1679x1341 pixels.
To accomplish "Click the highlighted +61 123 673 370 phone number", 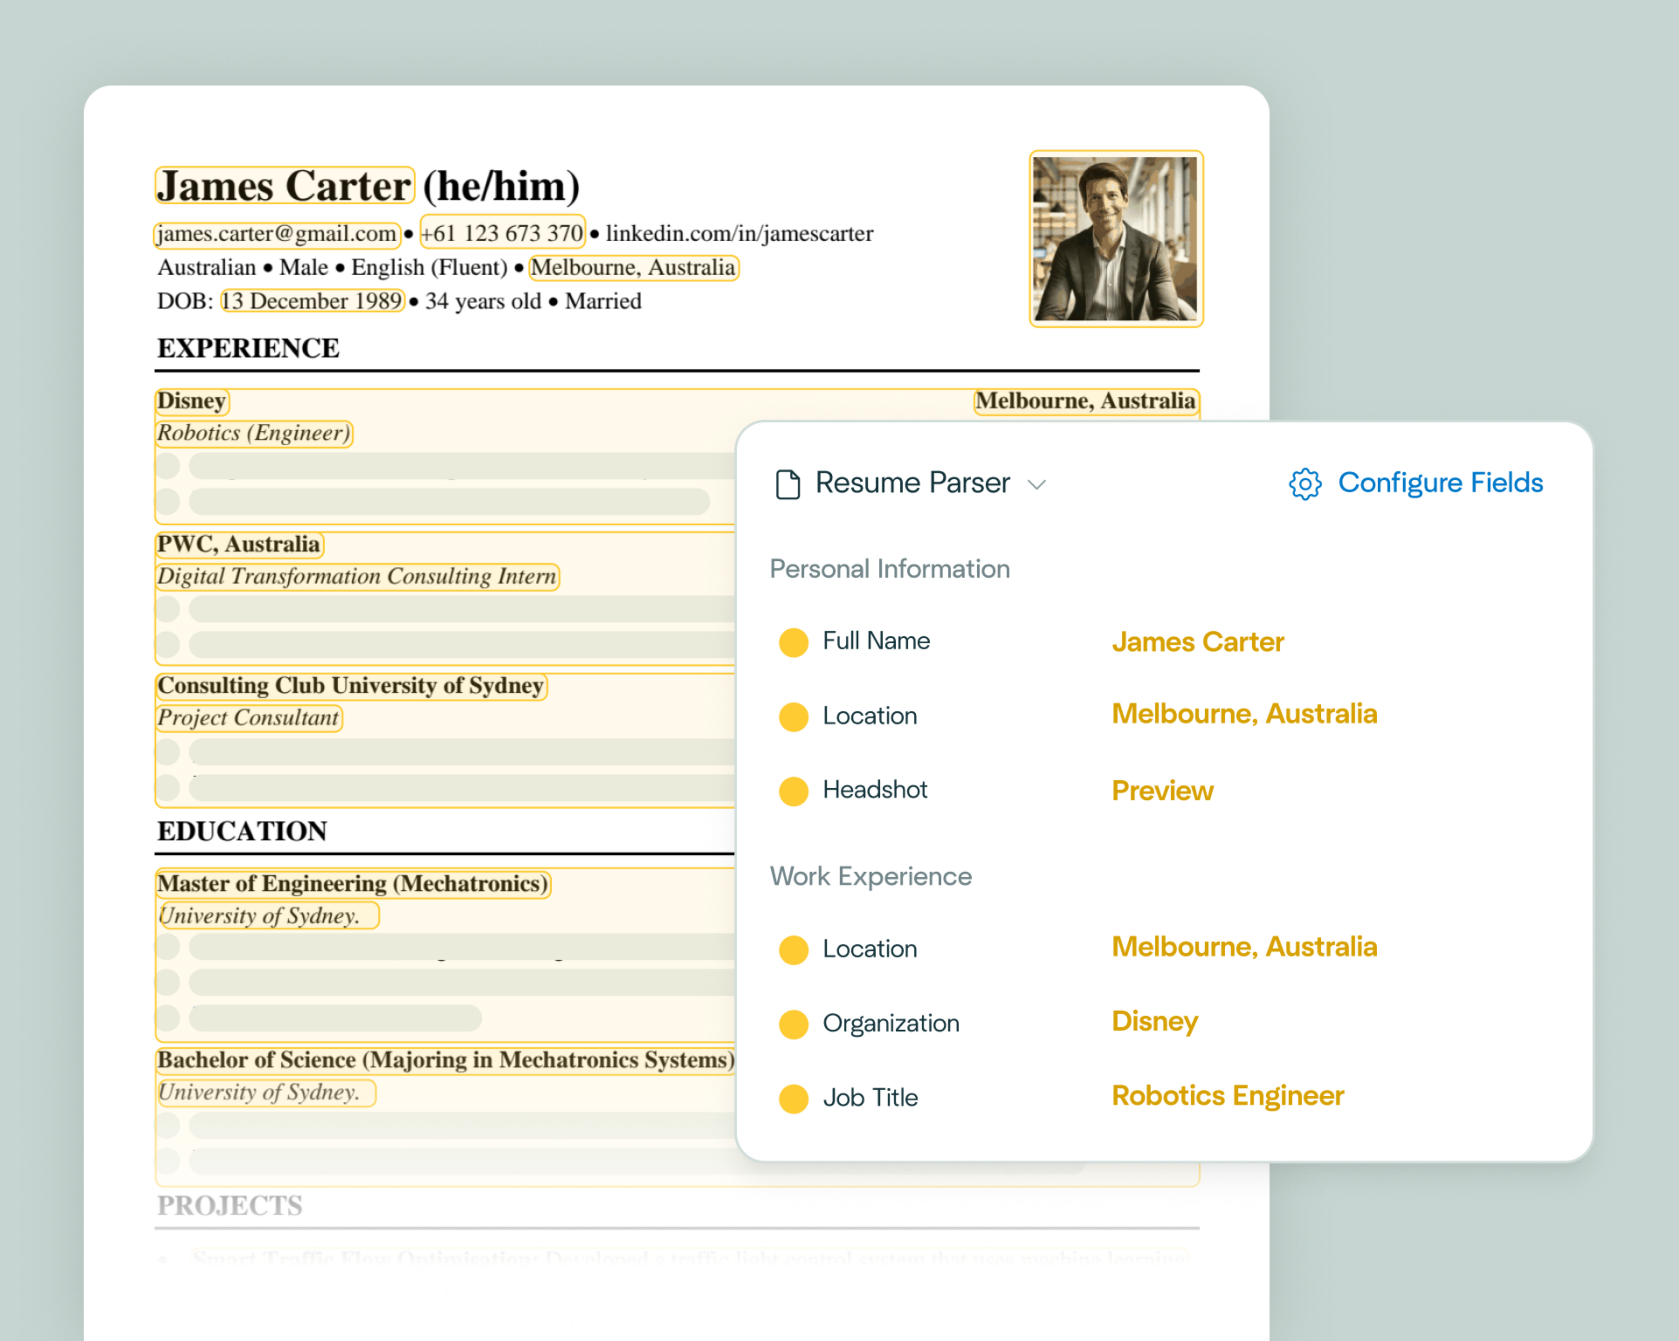I will [501, 233].
